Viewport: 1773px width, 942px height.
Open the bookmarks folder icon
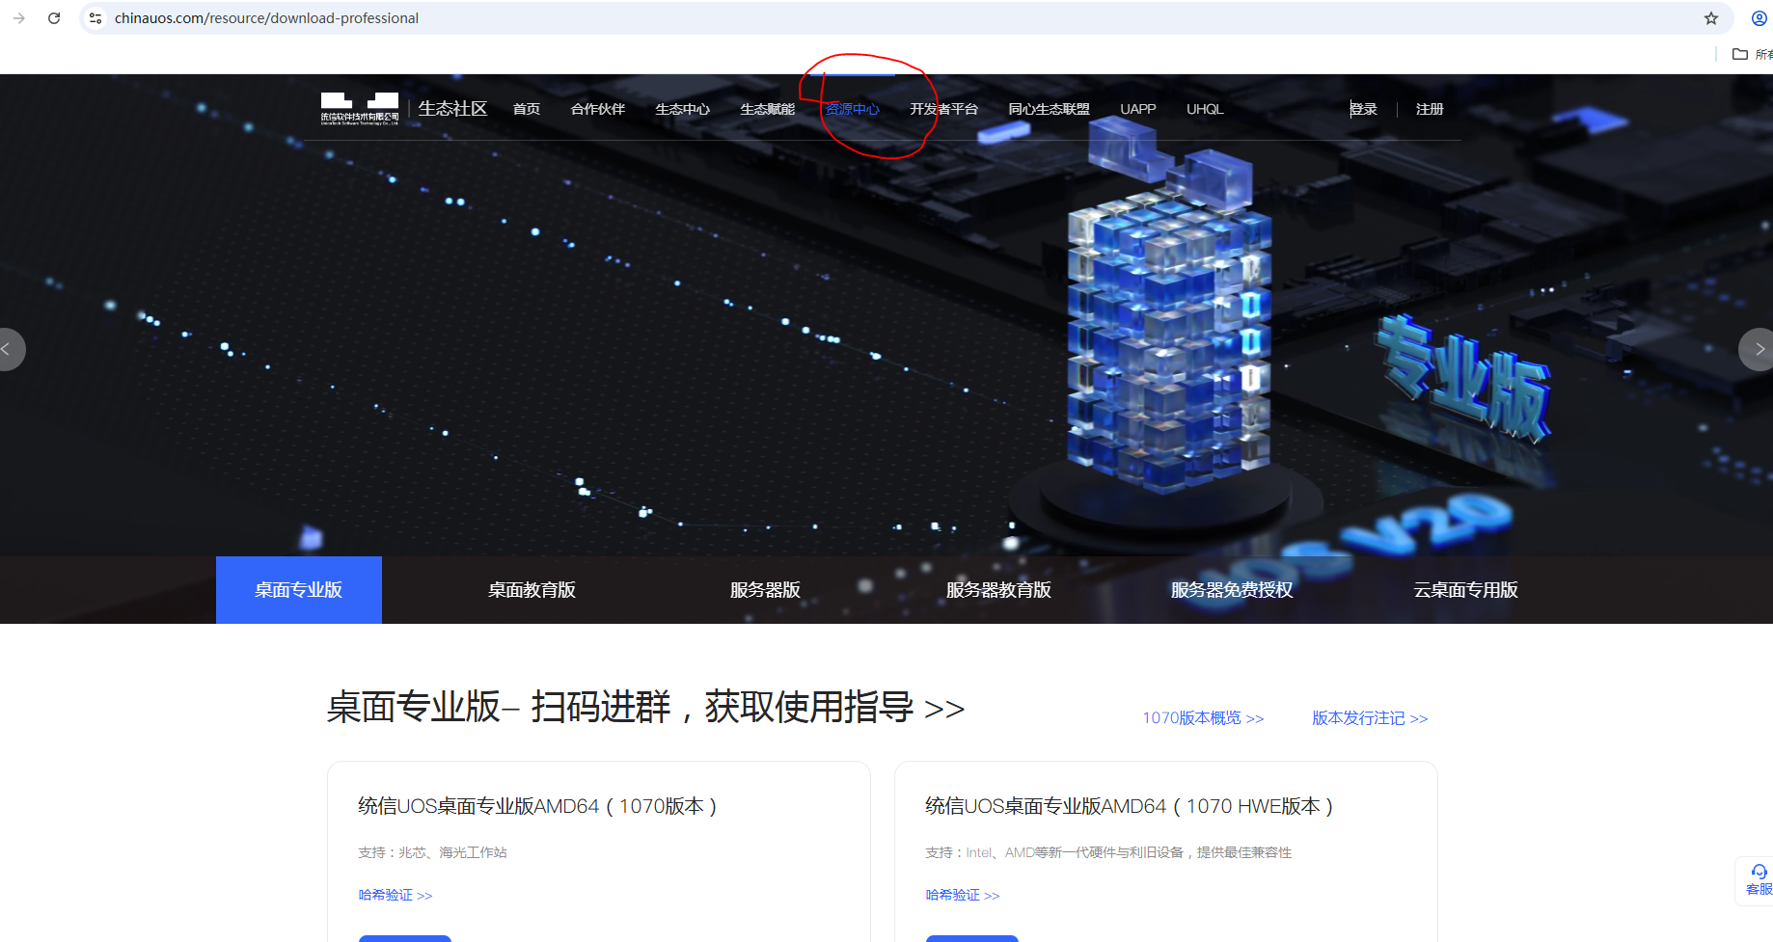click(x=1740, y=54)
